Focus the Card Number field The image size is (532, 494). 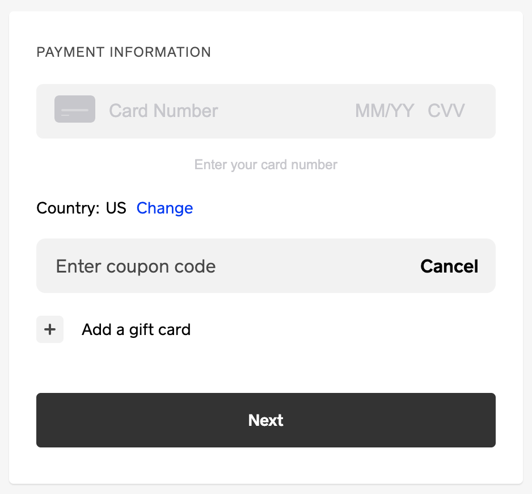coord(163,111)
